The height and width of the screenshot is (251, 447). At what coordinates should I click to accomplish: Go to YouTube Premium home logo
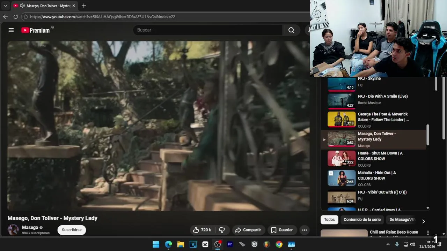click(35, 30)
